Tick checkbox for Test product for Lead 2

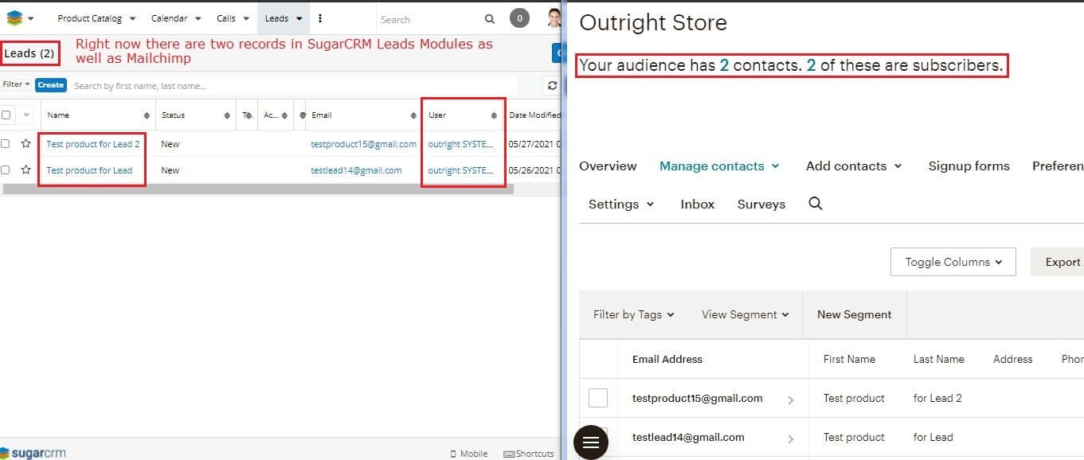(6, 144)
